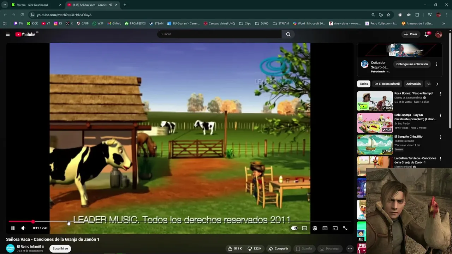452x254 pixels.
Task: Open Chrome three-dot menu
Action: [x=447, y=15]
